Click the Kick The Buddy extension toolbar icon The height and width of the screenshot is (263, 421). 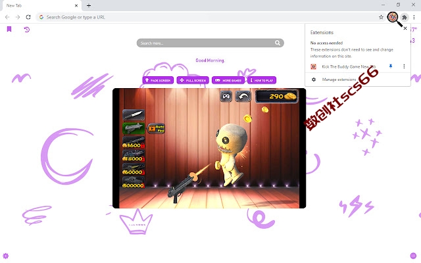coord(393,17)
